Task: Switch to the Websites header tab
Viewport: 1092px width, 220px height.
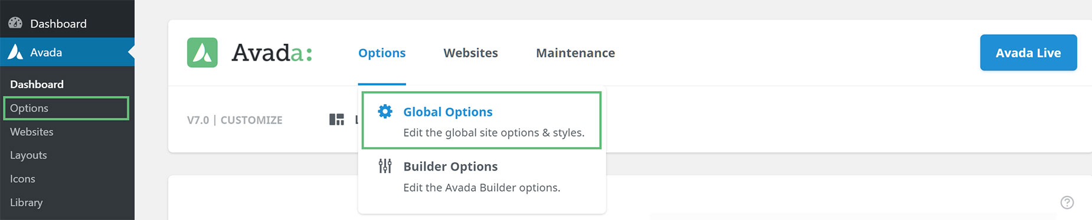Action: 471,53
